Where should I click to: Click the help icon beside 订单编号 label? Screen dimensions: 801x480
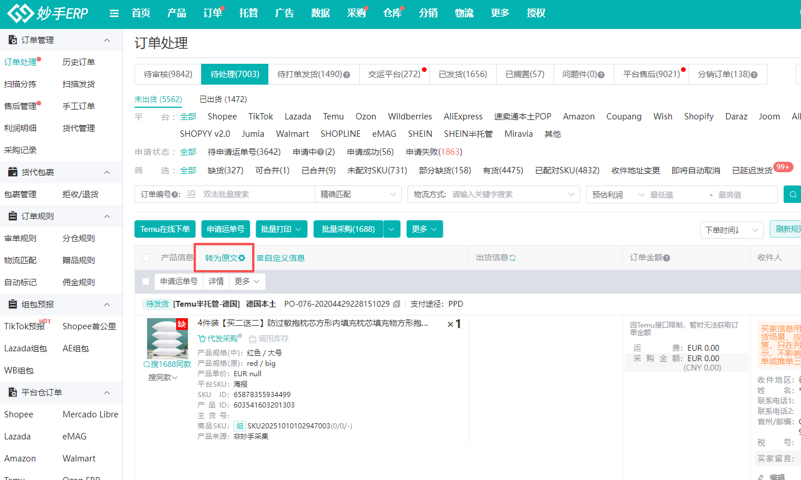tap(178, 195)
